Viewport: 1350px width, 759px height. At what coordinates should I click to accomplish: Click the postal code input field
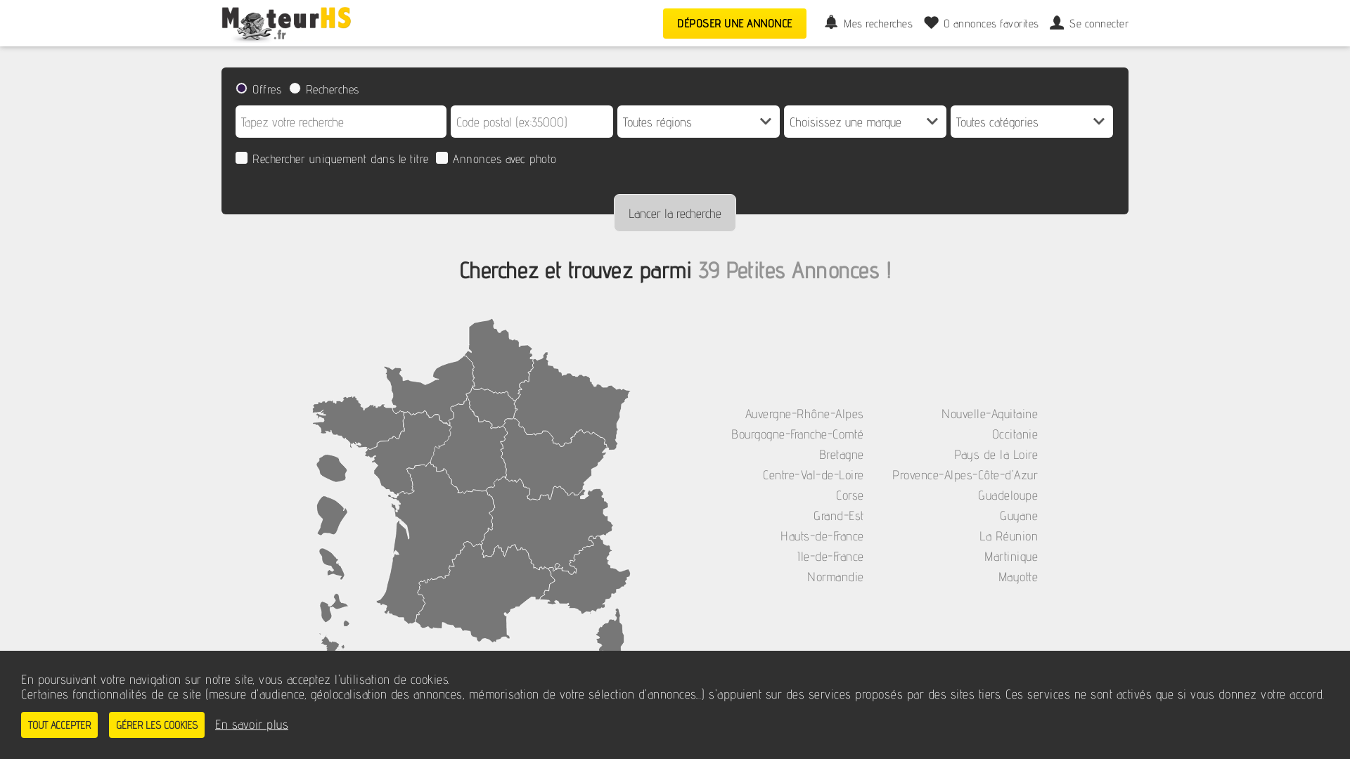[x=532, y=122]
